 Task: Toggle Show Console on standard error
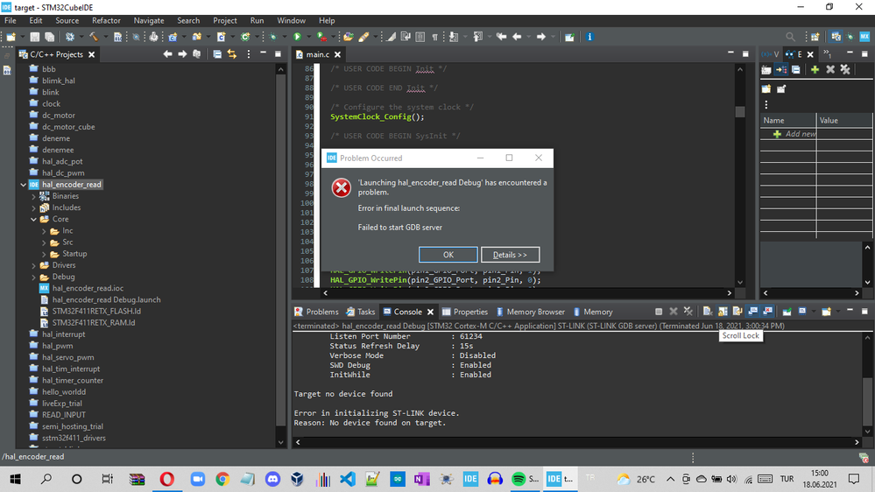(x=768, y=312)
